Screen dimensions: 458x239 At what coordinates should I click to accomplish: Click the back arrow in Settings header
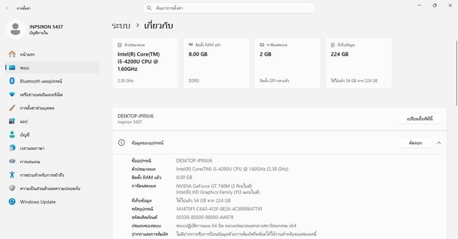click(8, 8)
